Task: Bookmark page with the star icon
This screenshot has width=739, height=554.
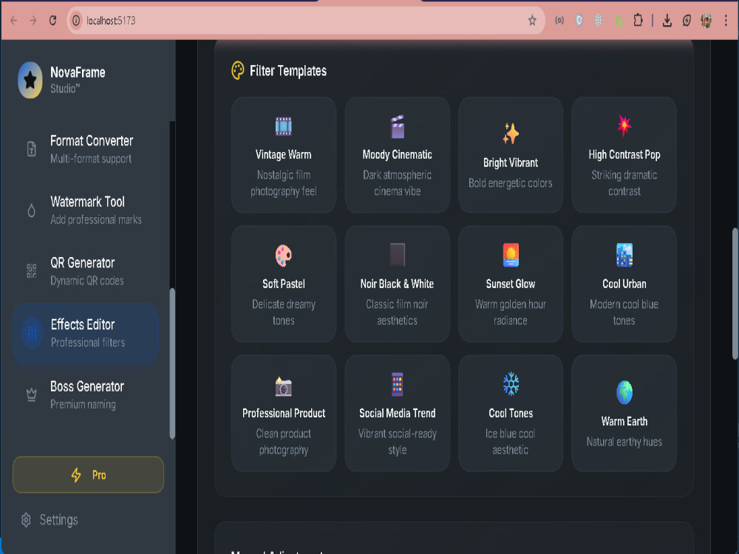Action: tap(532, 20)
